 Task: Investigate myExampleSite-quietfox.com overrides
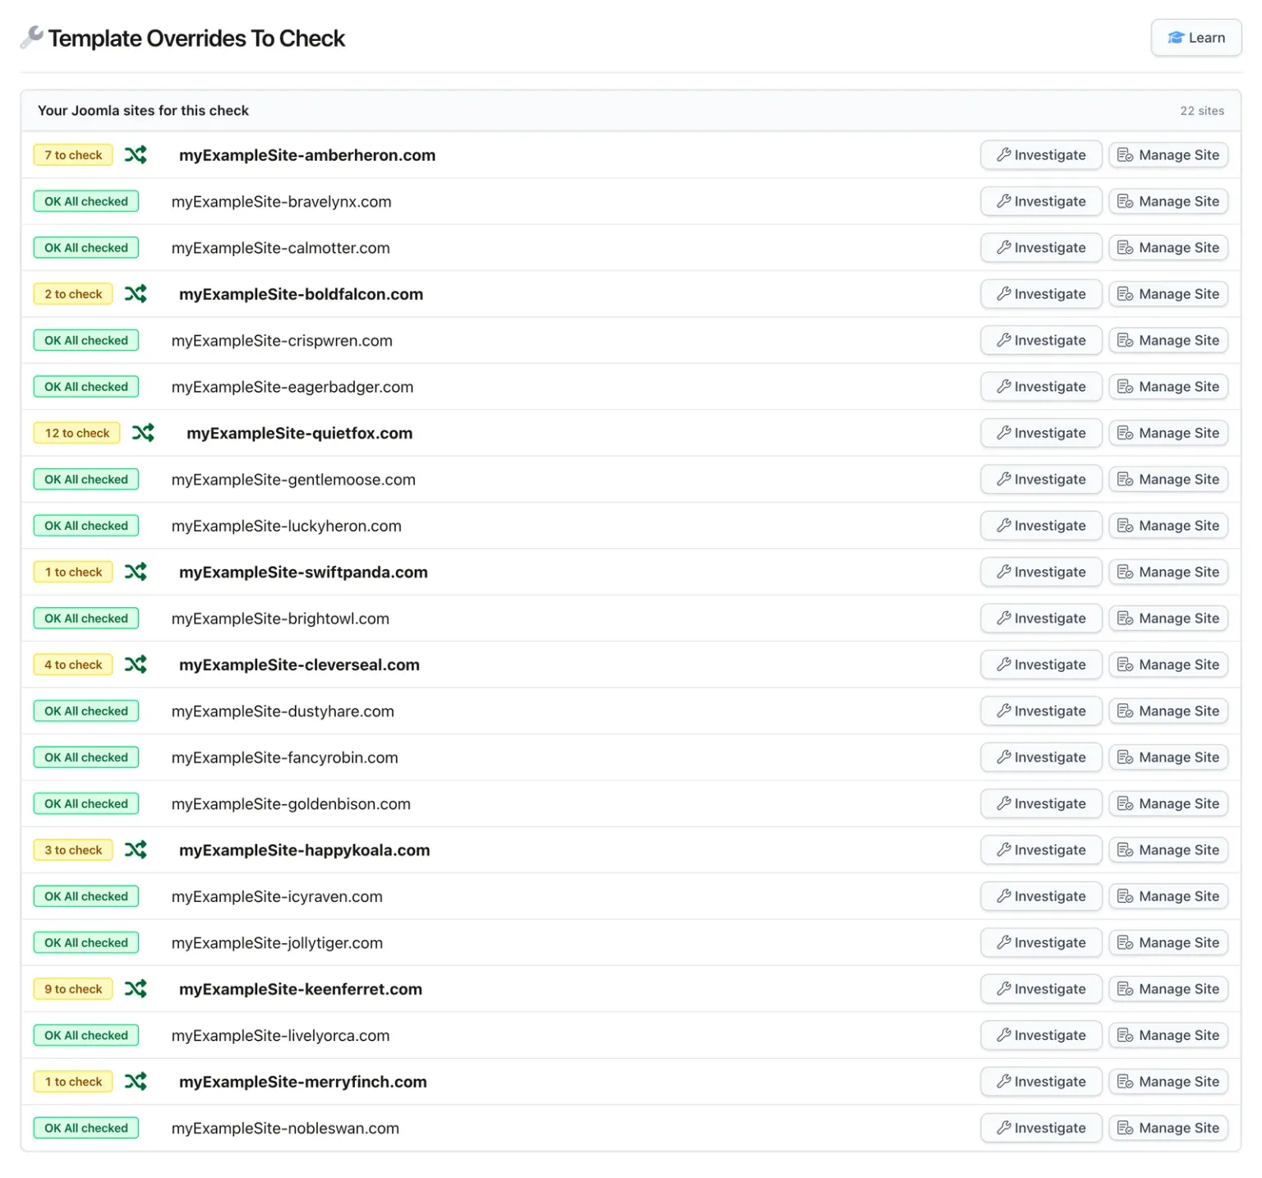[x=1041, y=433]
